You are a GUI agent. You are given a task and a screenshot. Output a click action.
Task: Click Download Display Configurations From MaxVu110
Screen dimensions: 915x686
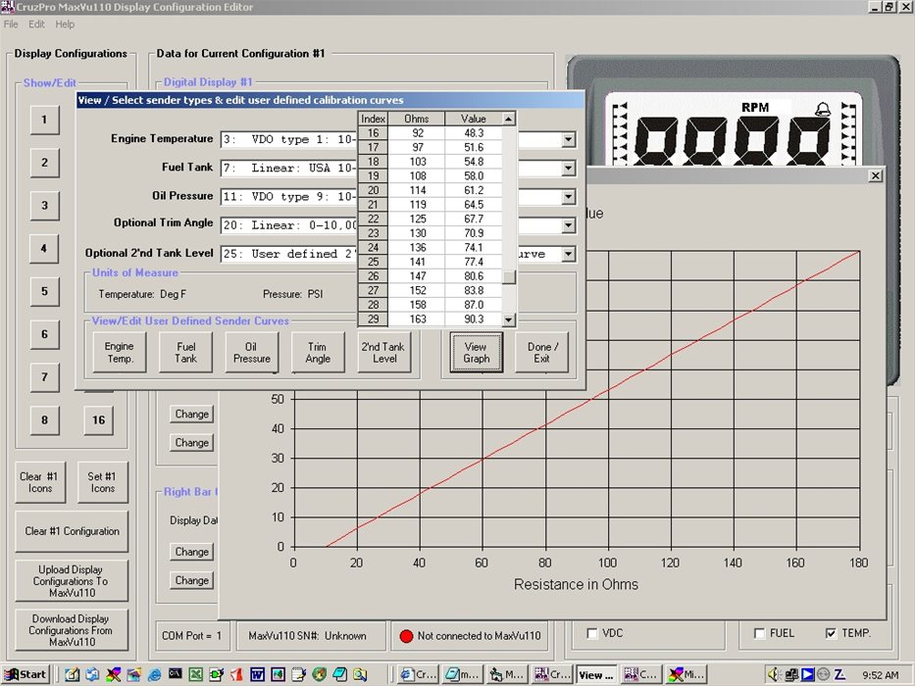(x=72, y=630)
